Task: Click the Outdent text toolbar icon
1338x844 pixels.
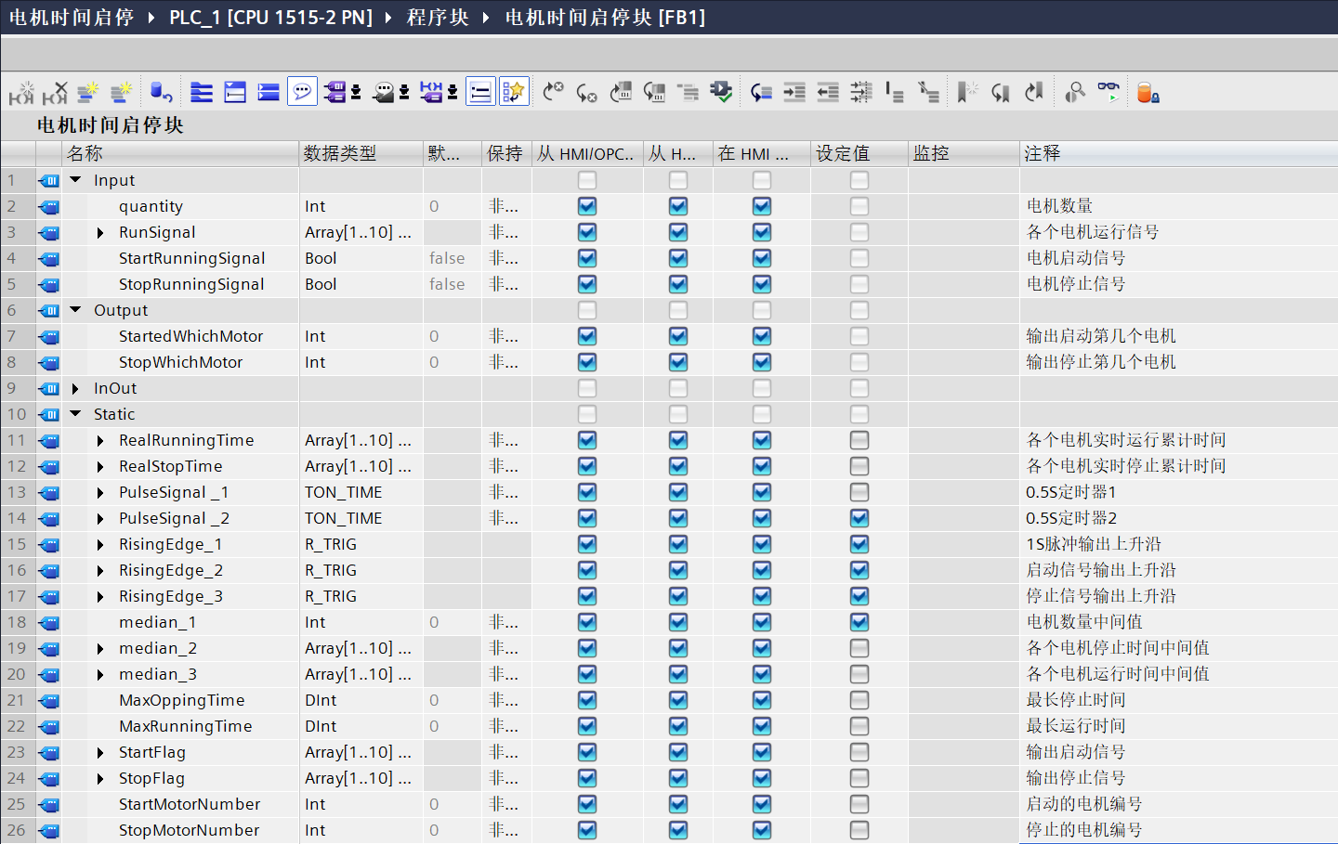Action: [828, 93]
